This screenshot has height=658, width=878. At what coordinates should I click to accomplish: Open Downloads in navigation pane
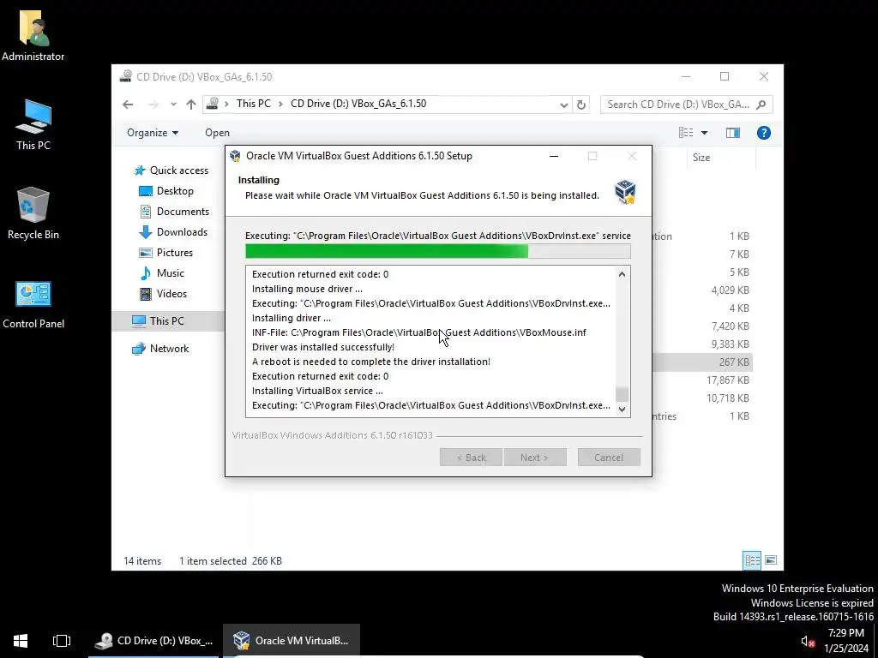tap(173, 231)
